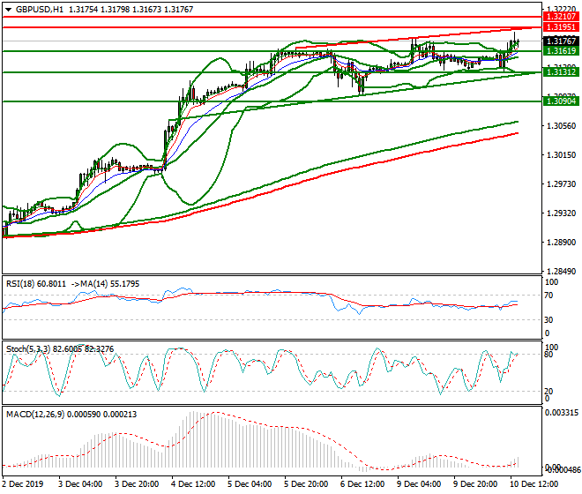
Task: Open the chart menu triangle beside GBPUSD,H1
Action: 9,10
